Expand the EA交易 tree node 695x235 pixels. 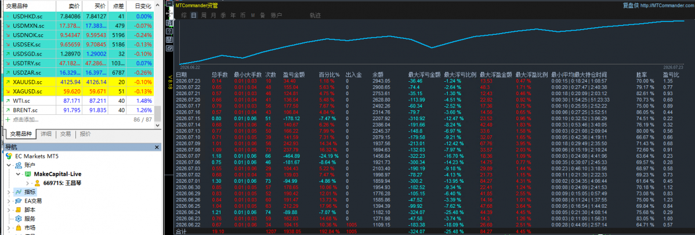coord(10,201)
